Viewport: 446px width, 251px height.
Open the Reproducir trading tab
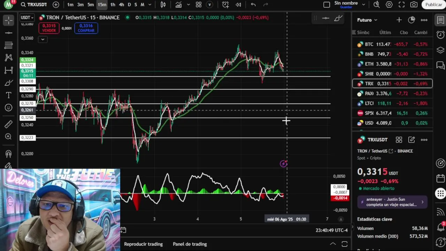coord(143,244)
